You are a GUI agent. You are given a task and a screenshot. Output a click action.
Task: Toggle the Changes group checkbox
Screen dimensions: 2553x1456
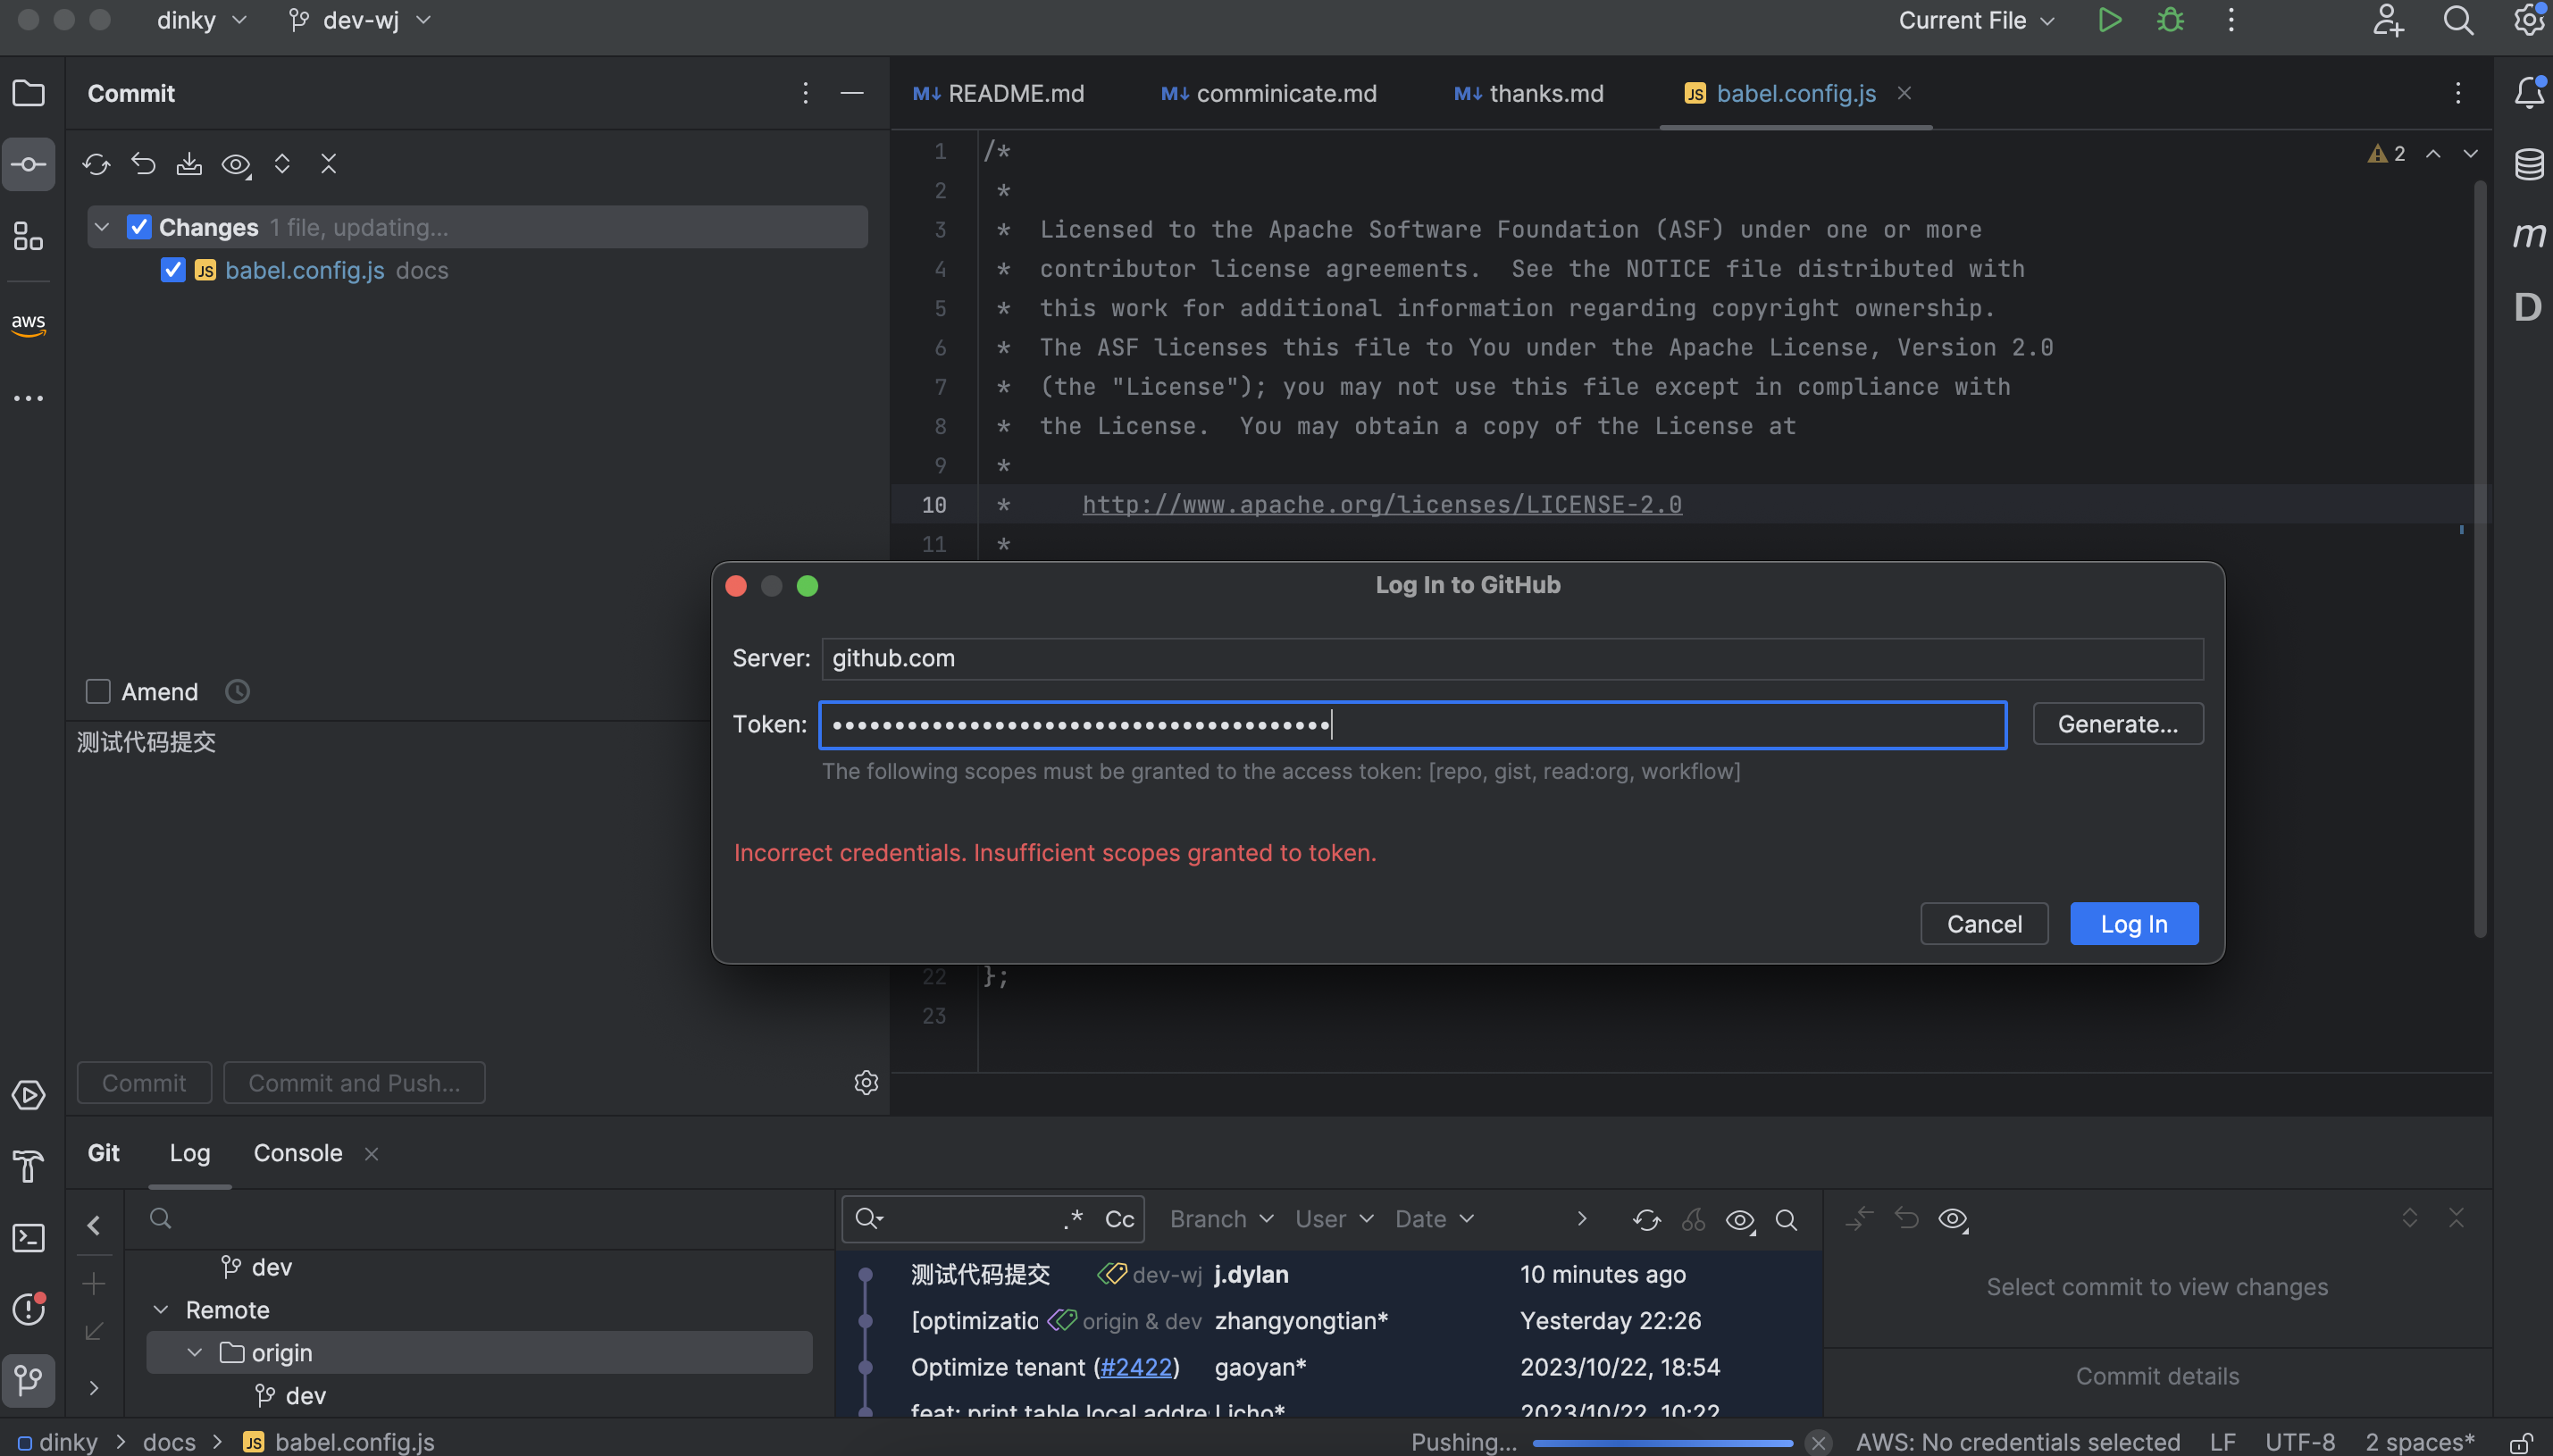pyautogui.click(x=139, y=227)
